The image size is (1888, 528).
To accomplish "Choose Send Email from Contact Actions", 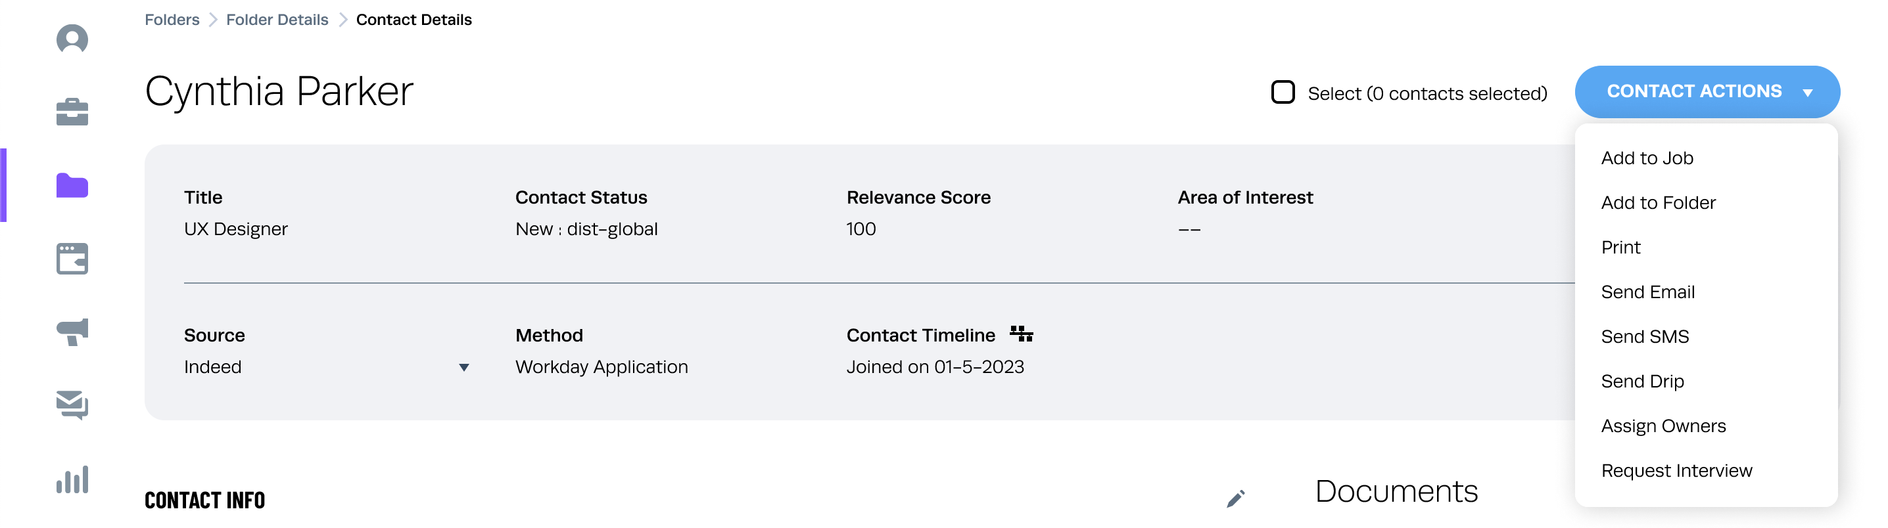I will point(1647,292).
